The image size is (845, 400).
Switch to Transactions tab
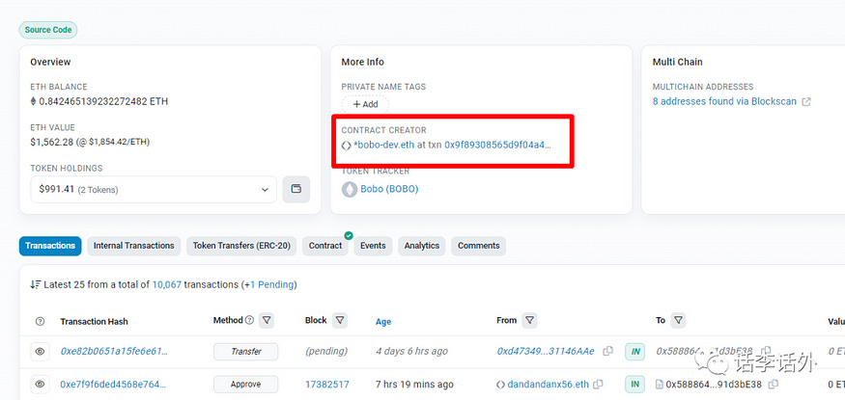50,246
